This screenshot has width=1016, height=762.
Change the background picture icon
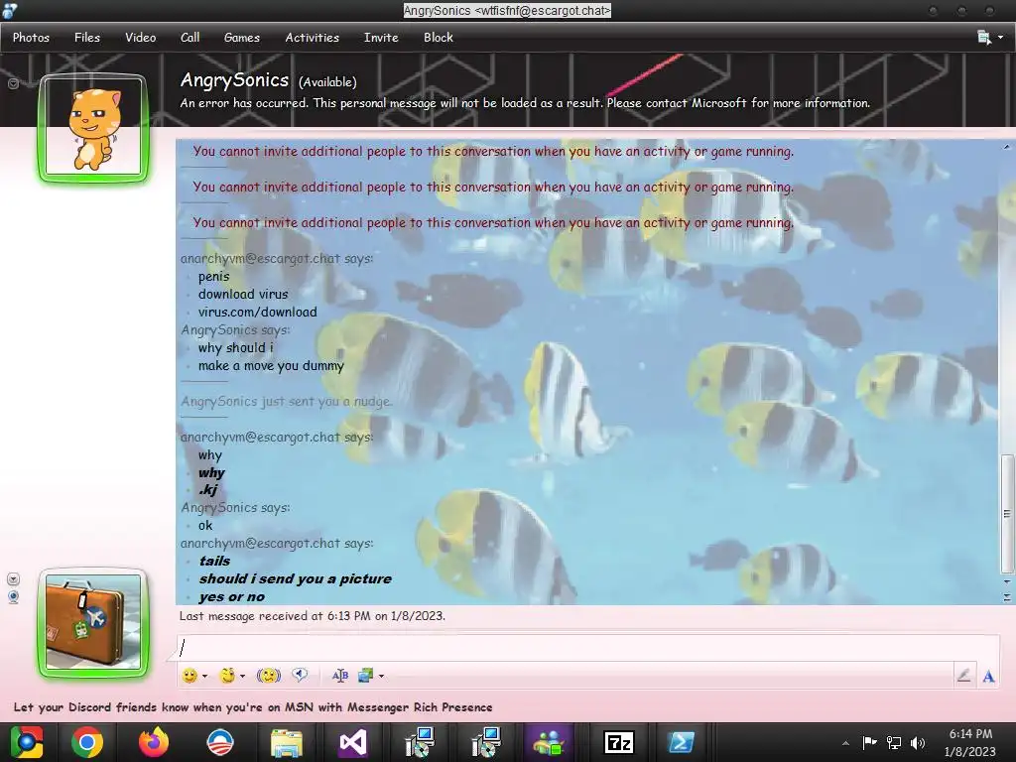(x=365, y=676)
